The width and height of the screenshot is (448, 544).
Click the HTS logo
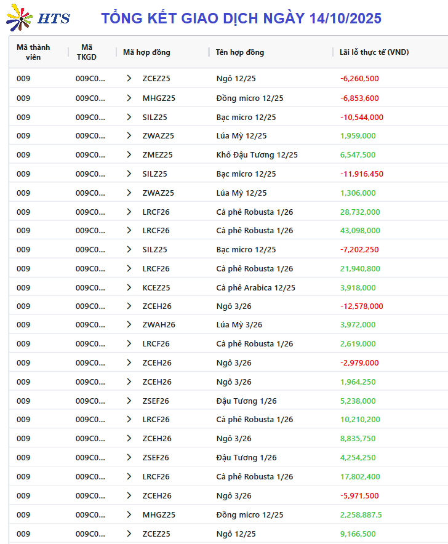click(38, 18)
